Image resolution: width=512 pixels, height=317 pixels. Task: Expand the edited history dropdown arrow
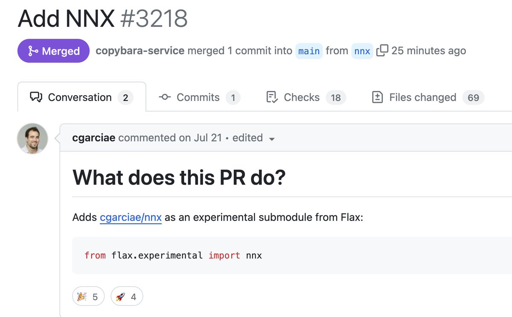point(272,139)
